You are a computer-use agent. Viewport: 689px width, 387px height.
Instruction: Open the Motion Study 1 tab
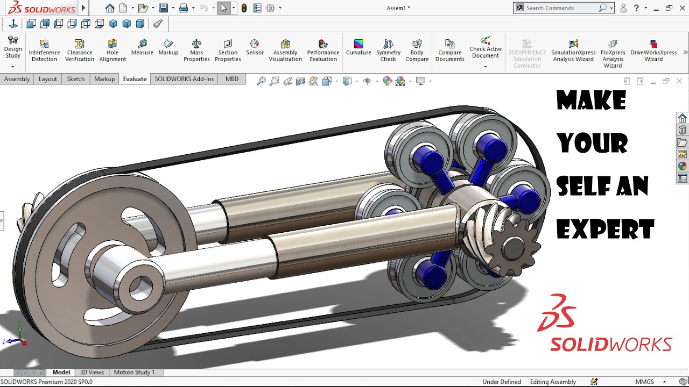134,372
